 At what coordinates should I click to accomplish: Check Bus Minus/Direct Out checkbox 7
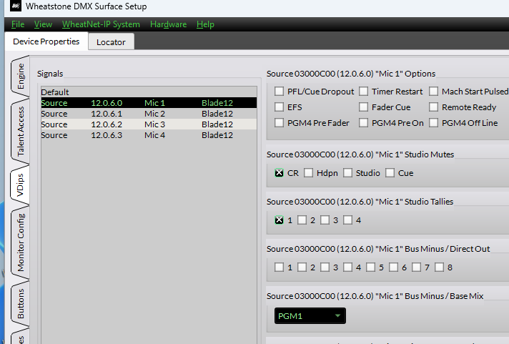(x=416, y=267)
